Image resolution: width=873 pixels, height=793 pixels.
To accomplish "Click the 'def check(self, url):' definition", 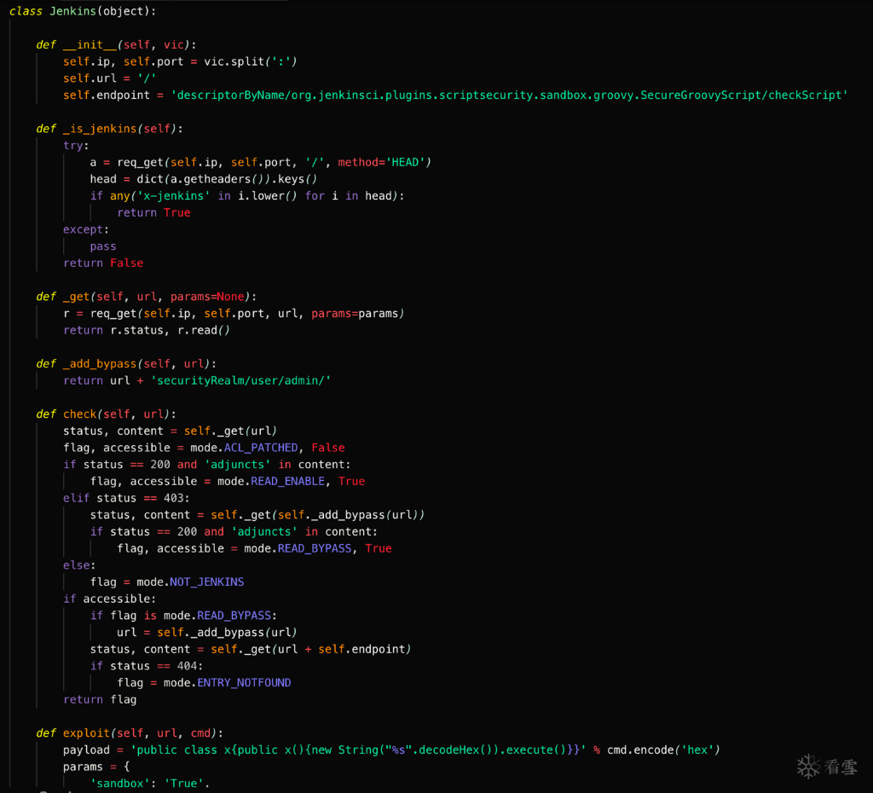I will click(x=106, y=414).
